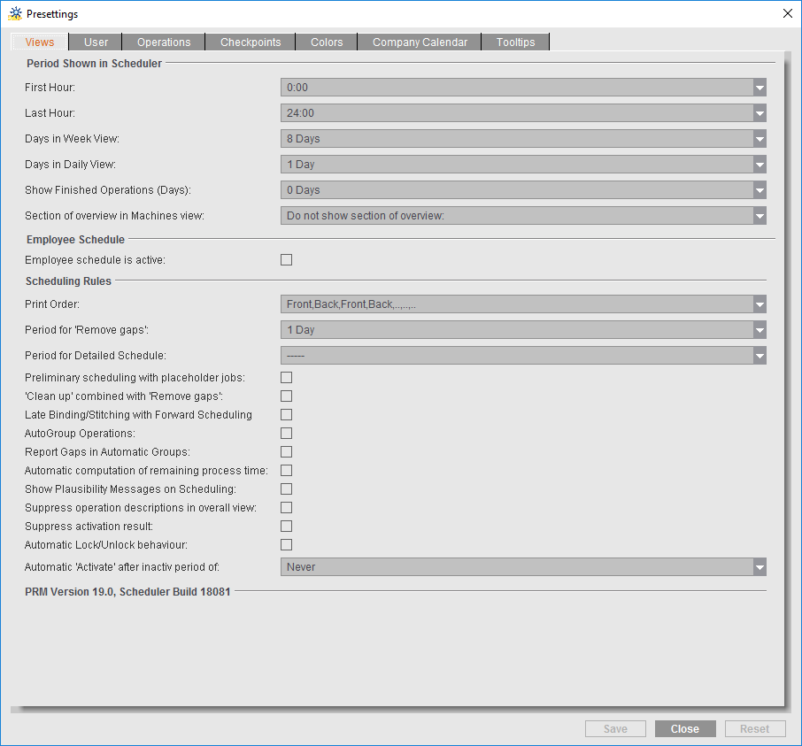The image size is (802, 746).
Task: Open Period for Detailed Schedule dropdown
Action: [523, 356]
